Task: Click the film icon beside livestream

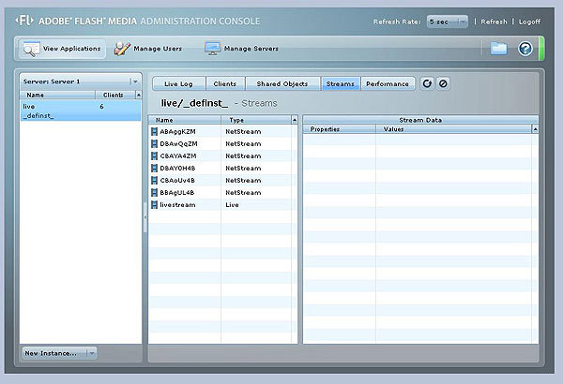Action: point(154,205)
